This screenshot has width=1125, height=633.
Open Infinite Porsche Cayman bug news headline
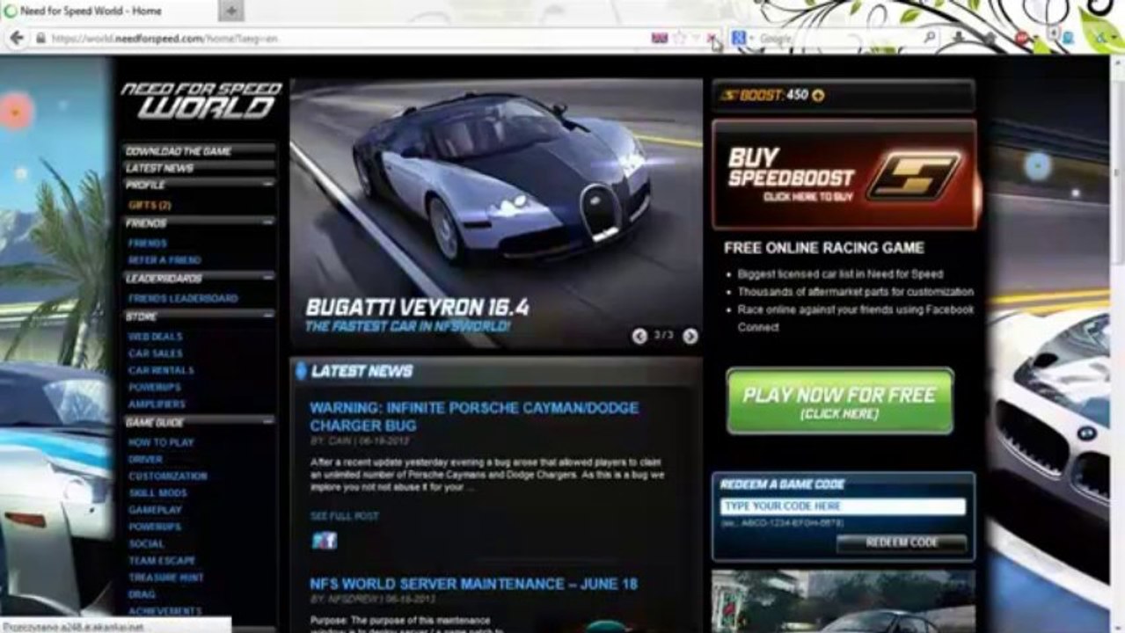(x=474, y=417)
